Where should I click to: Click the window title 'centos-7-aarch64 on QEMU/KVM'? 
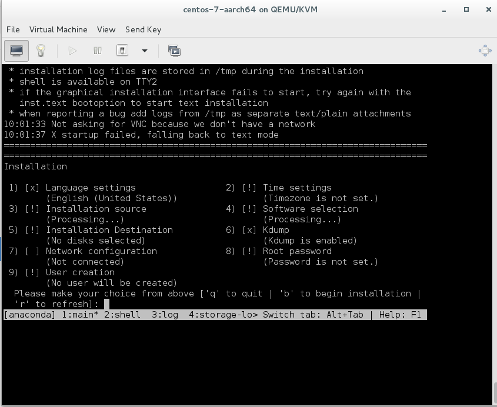[x=251, y=9]
